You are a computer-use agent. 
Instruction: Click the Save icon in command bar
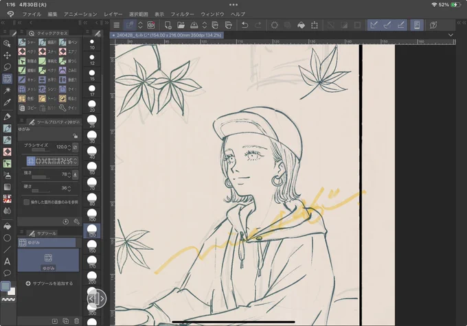click(x=194, y=25)
